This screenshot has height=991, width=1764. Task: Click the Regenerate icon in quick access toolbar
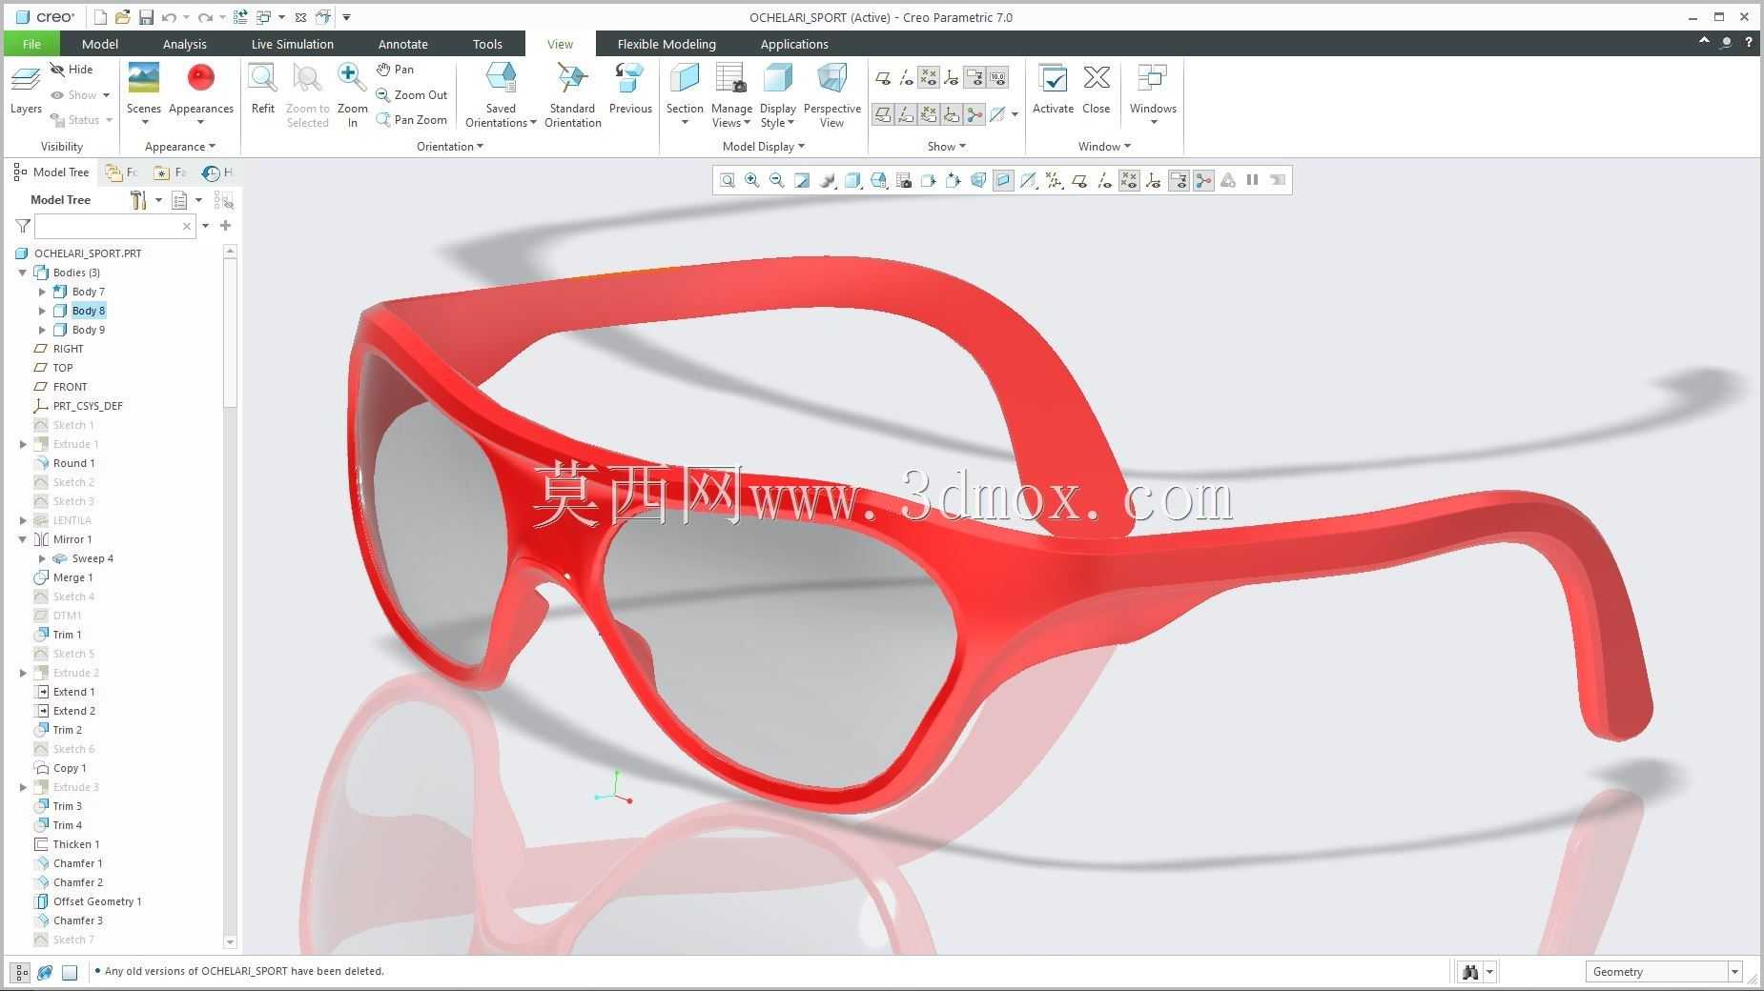pos(240,17)
